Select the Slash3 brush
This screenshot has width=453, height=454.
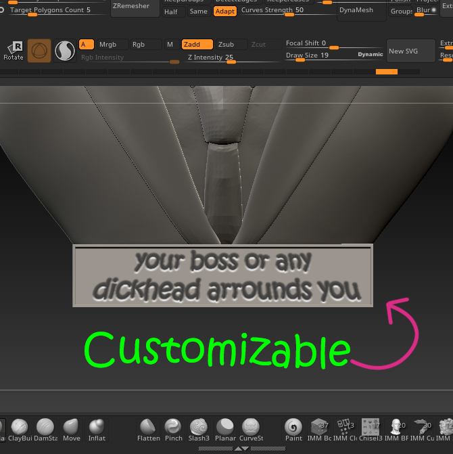199,430
